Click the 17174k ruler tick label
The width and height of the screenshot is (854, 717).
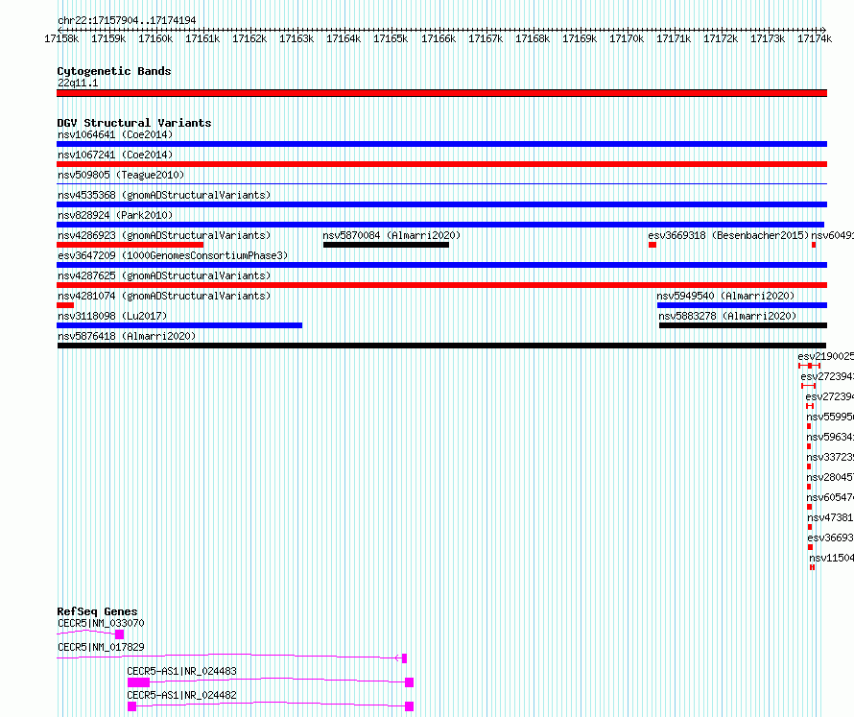tap(815, 38)
